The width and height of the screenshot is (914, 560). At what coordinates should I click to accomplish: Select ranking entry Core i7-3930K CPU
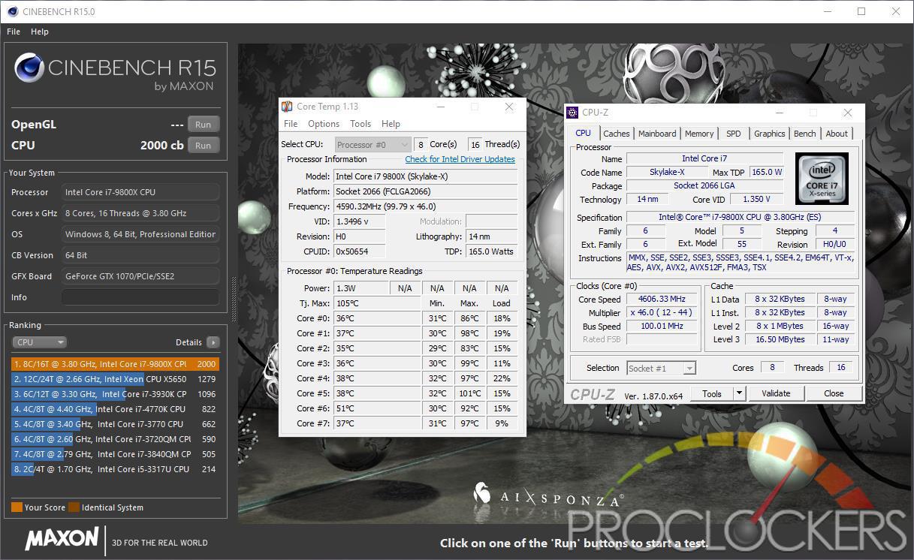point(114,394)
